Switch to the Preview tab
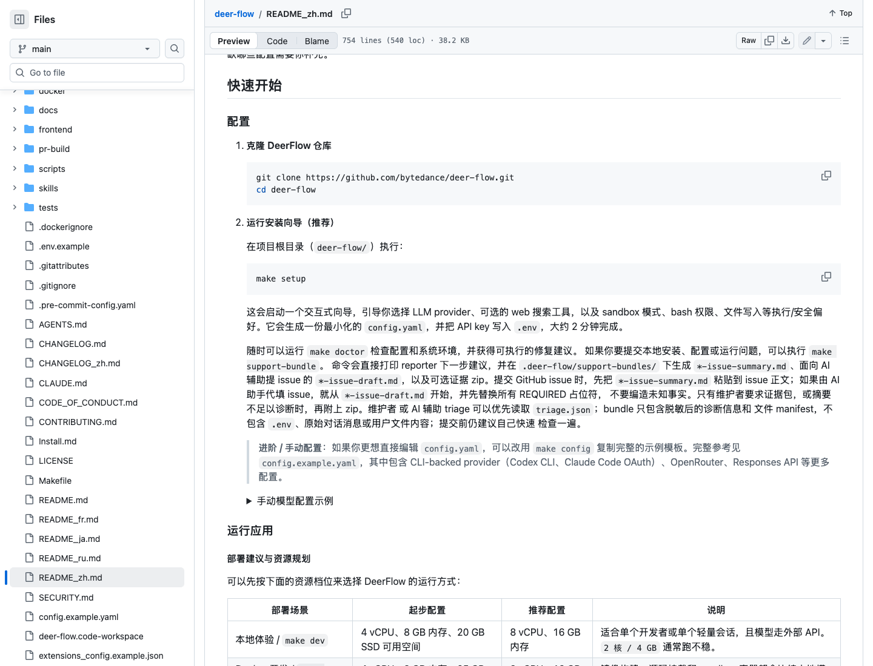Screen dimensions: 873x666 click(233, 41)
